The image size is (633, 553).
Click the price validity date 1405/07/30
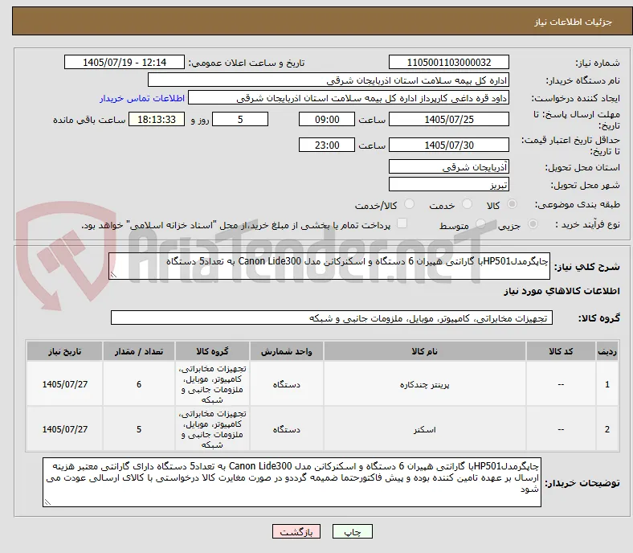(448, 145)
